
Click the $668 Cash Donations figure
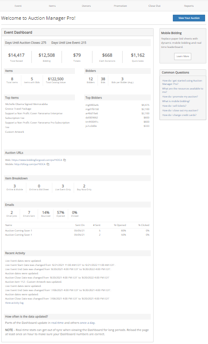pos(107,55)
